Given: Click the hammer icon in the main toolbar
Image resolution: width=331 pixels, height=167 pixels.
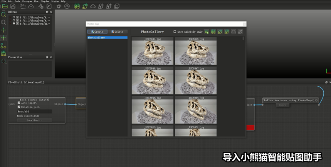Looking at the screenshot, I should pyautogui.click(x=41, y=6).
